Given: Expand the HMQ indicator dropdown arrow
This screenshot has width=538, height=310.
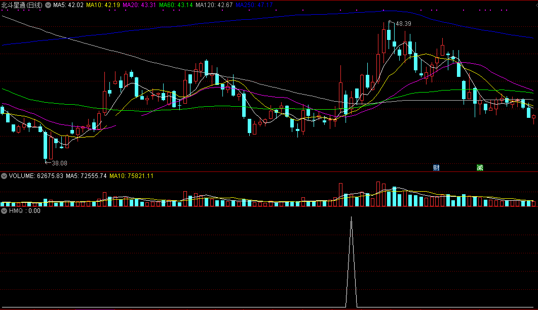Looking at the screenshot, I should pyautogui.click(x=4, y=211).
